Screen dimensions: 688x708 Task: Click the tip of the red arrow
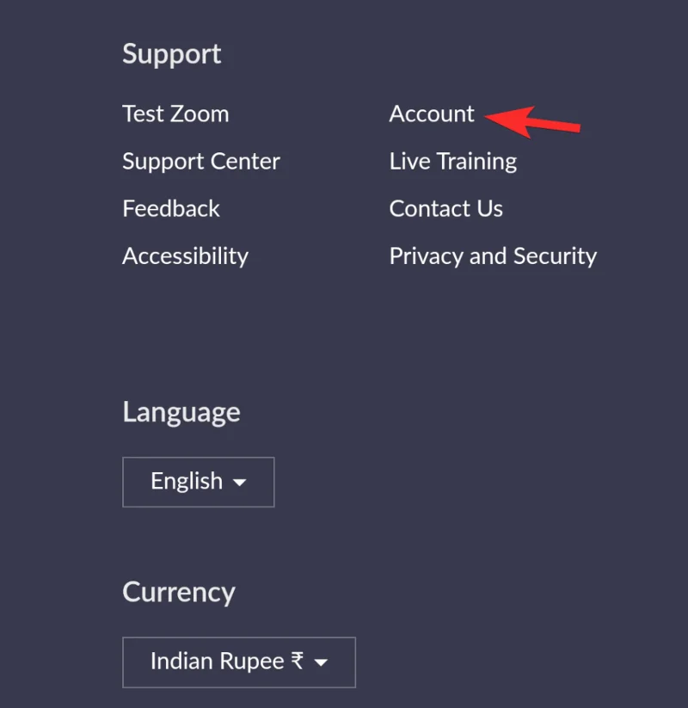(x=488, y=117)
